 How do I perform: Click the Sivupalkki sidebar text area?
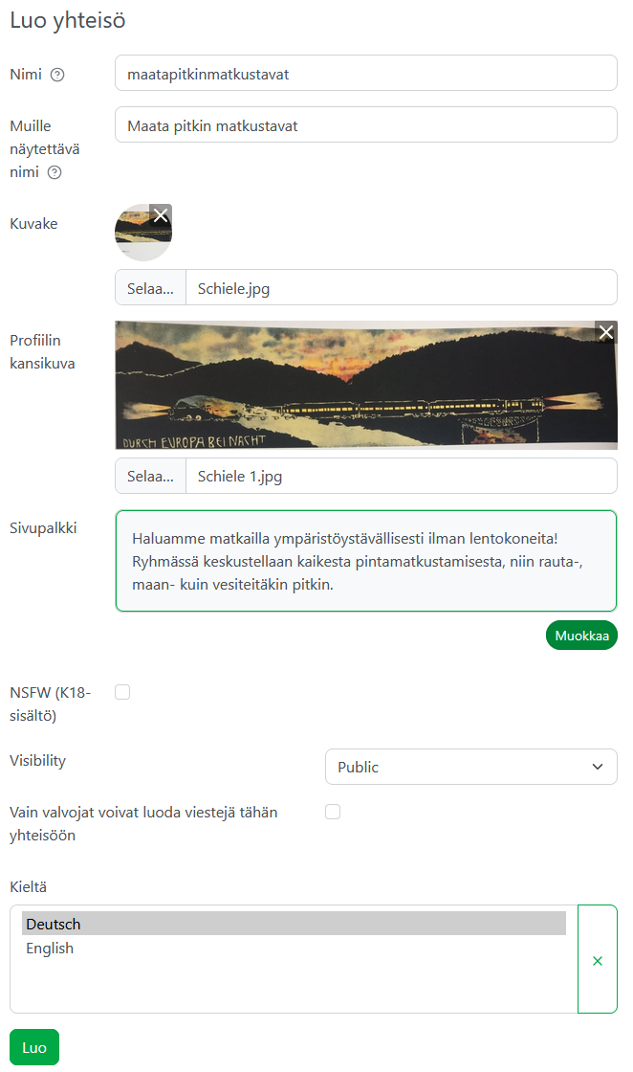coord(366,561)
